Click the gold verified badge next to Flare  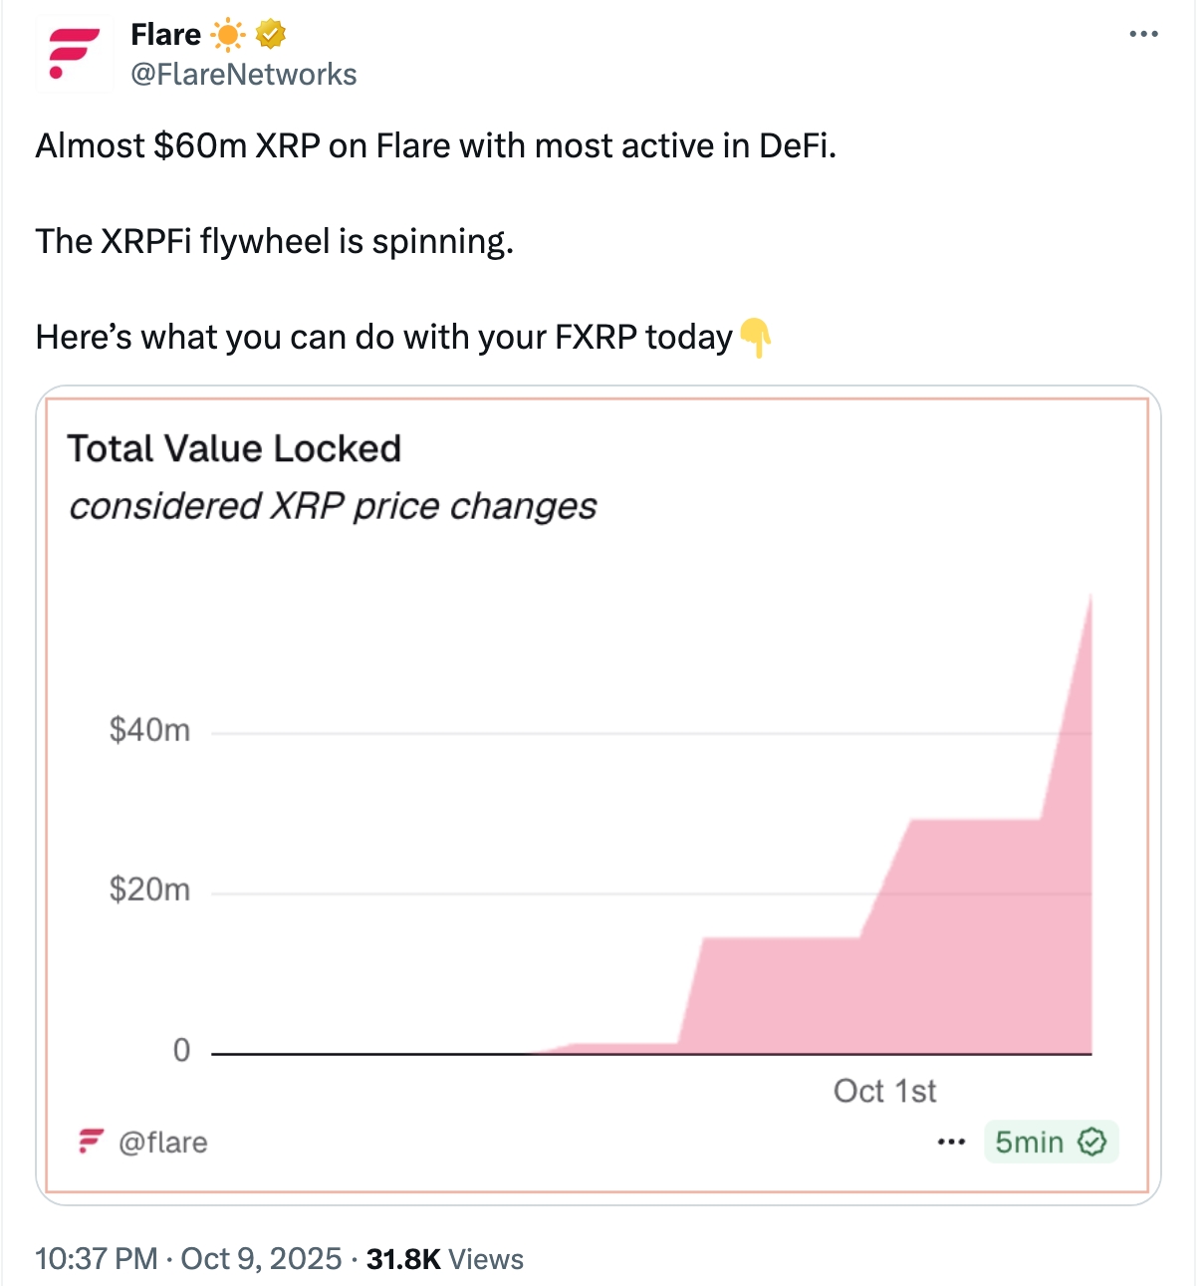tap(269, 33)
